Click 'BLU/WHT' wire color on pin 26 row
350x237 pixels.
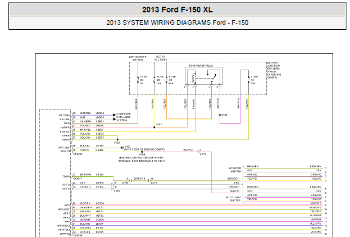(85, 216)
